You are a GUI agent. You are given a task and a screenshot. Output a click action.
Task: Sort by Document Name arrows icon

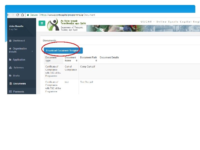(x=77, y=61)
